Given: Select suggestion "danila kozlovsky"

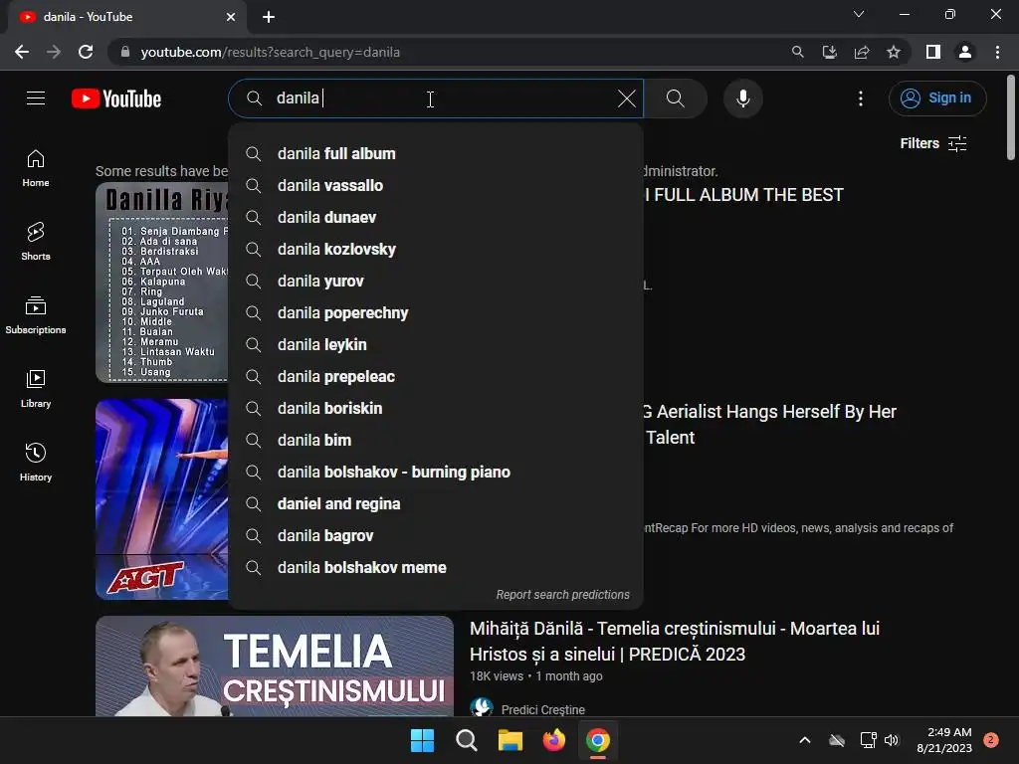Looking at the screenshot, I should (x=436, y=249).
